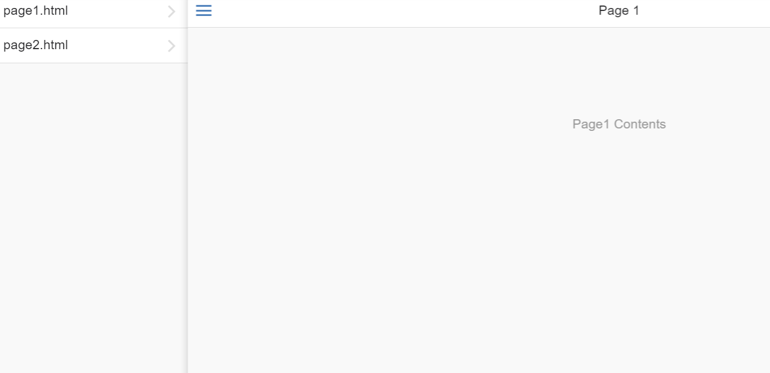Click the page1.html label text
This screenshot has width=770, height=373.
click(x=36, y=10)
